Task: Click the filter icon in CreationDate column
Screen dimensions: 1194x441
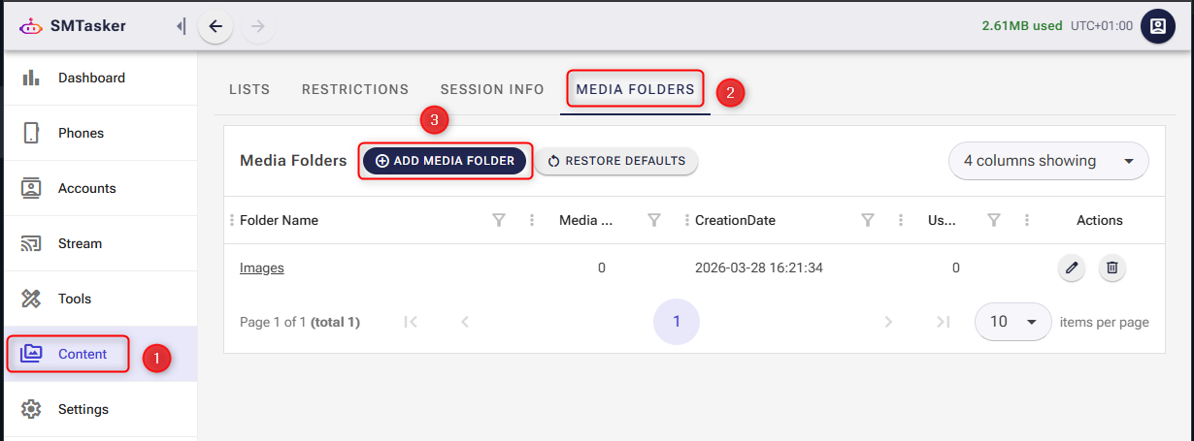Action: (x=868, y=220)
